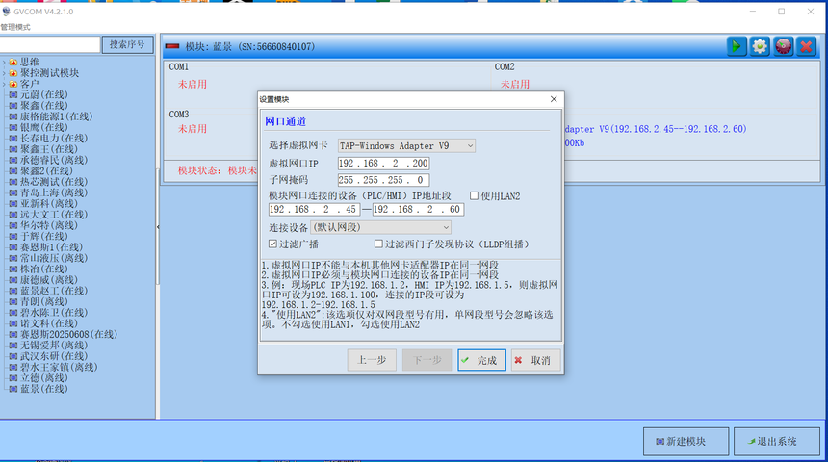Click the folder icon next to 客户

point(13,84)
